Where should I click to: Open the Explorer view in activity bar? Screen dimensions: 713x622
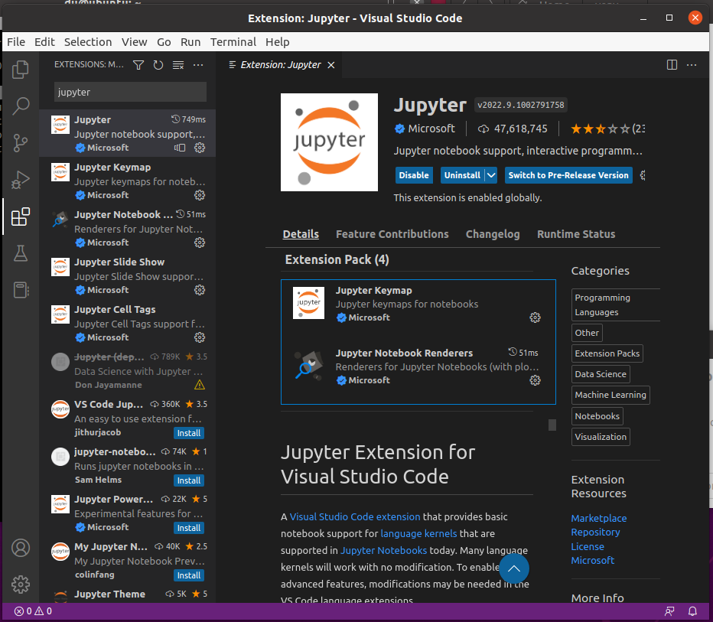click(x=21, y=70)
